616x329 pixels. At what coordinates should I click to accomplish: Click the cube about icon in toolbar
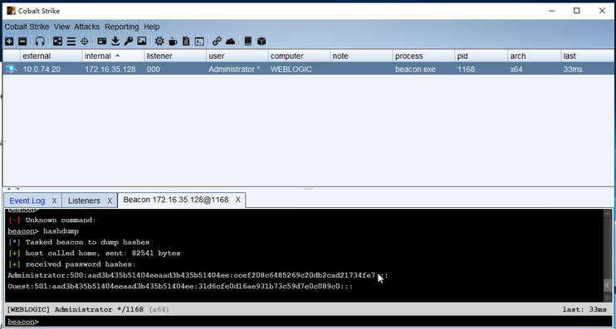(x=262, y=41)
